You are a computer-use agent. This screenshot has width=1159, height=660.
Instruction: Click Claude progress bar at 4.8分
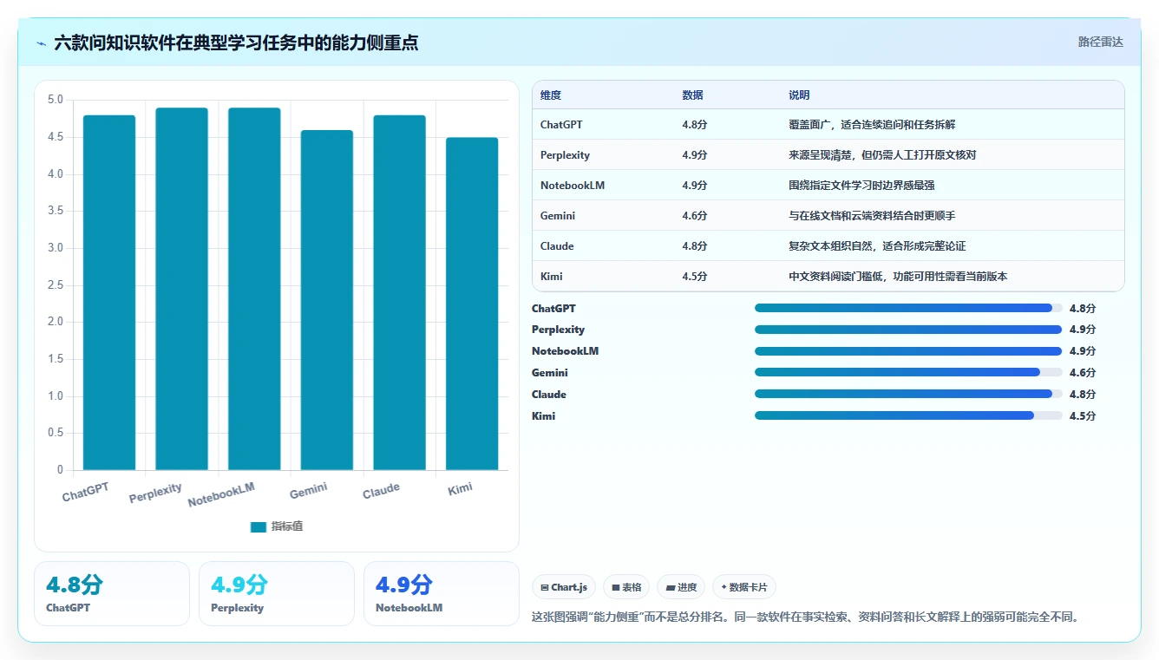point(908,395)
